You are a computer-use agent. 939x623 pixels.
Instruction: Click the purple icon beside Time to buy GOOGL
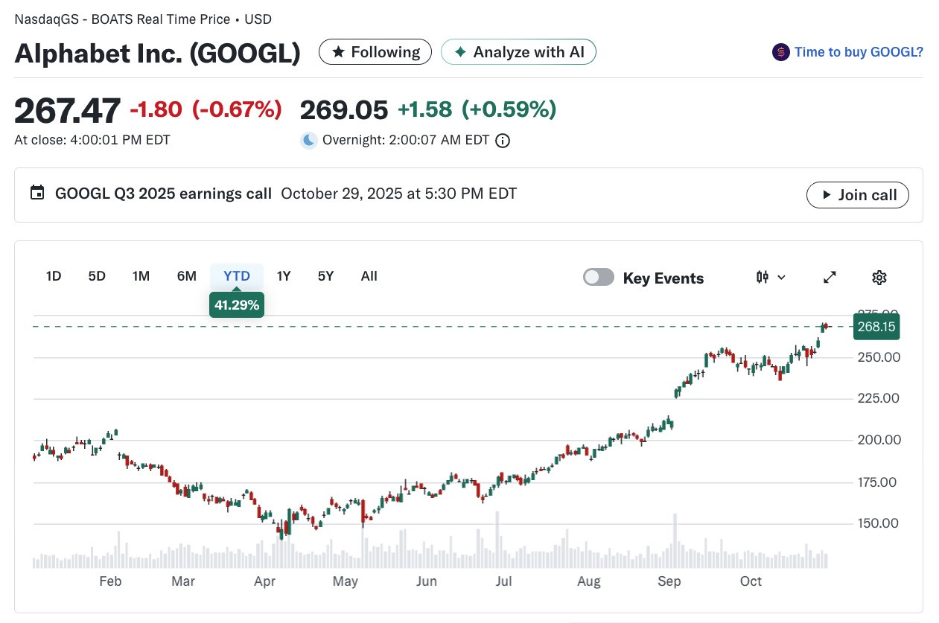tap(780, 52)
